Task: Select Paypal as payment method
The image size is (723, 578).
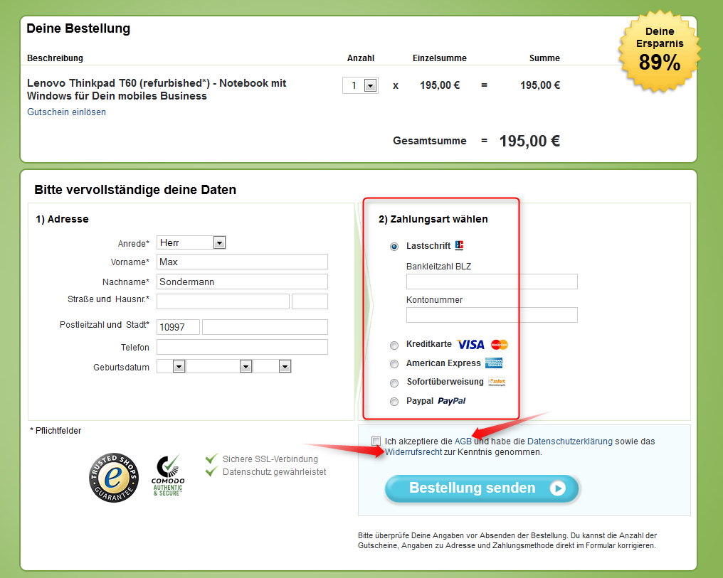Action: click(394, 401)
